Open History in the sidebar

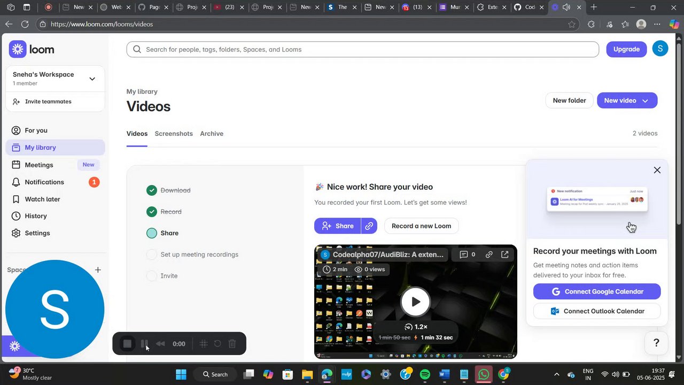[55, 216]
